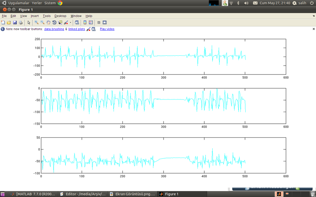The width and height of the screenshot is (316, 197).
Task: Dismiss the toolbar notification bar
Action: point(314,29)
